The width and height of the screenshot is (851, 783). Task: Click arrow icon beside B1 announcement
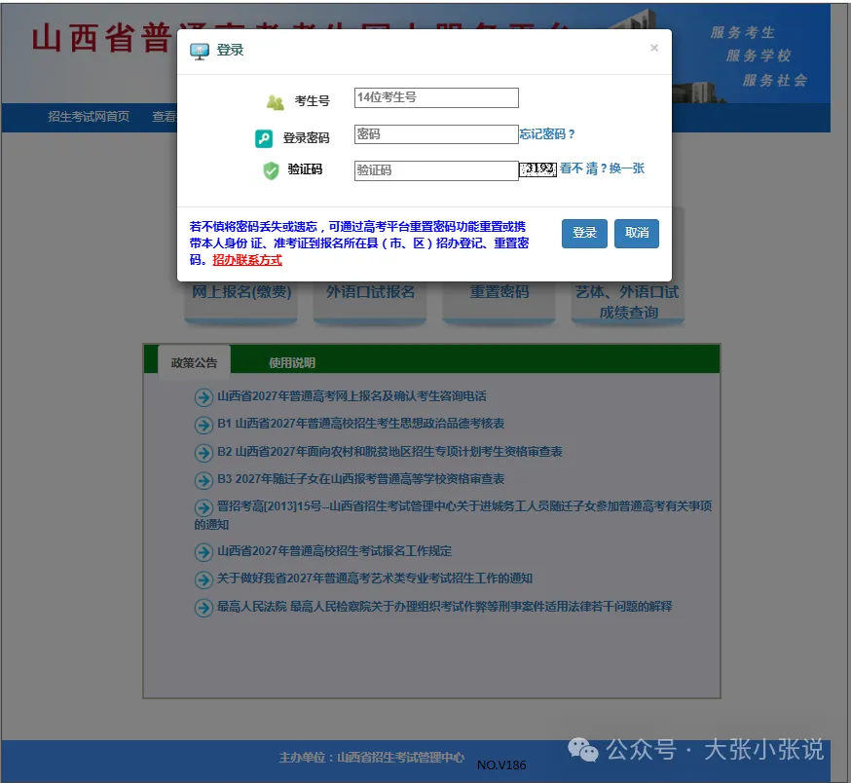click(203, 425)
